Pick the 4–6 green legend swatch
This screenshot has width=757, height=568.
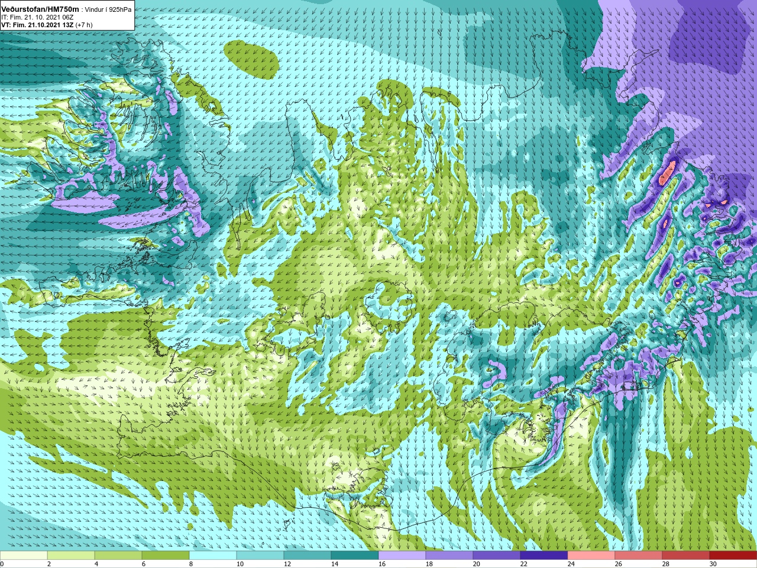(118, 556)
